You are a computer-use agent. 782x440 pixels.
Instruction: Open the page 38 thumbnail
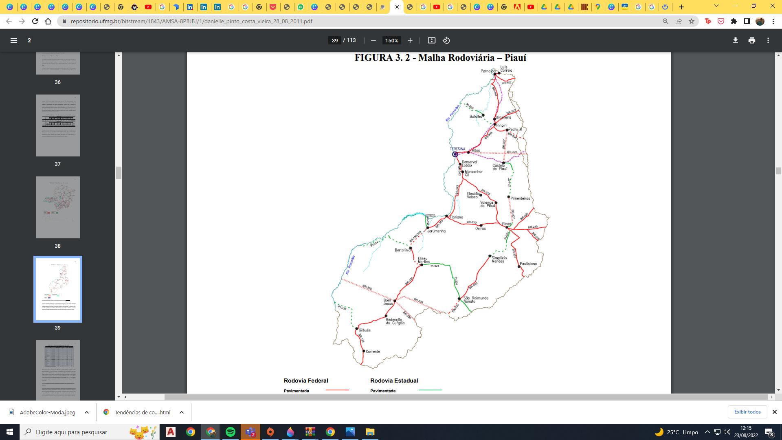coord(58,207)
